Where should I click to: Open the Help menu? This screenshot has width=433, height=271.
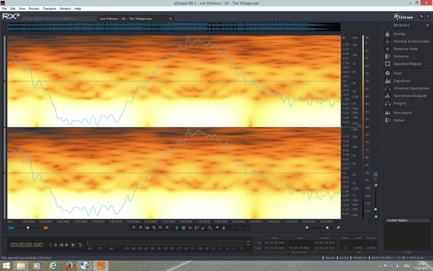coord(78,9)
